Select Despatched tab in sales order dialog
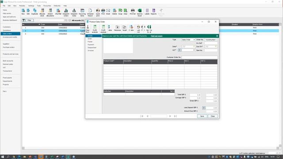This screenshot has width=283, height=159. click(92, 48)
